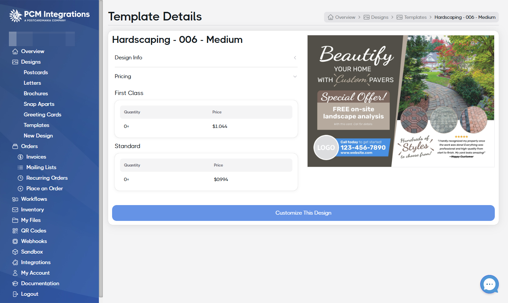This screenshot has height=303, width=508.
Task: Click Hardscaping - 006 - Medium breadcrumb text
Action: (465, 17)
